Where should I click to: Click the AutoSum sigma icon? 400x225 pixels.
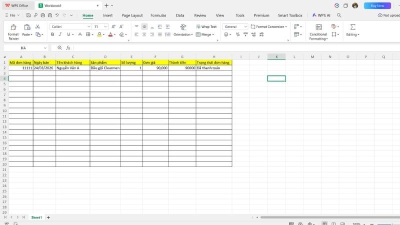pyautogui.click(x=352, y=27)
